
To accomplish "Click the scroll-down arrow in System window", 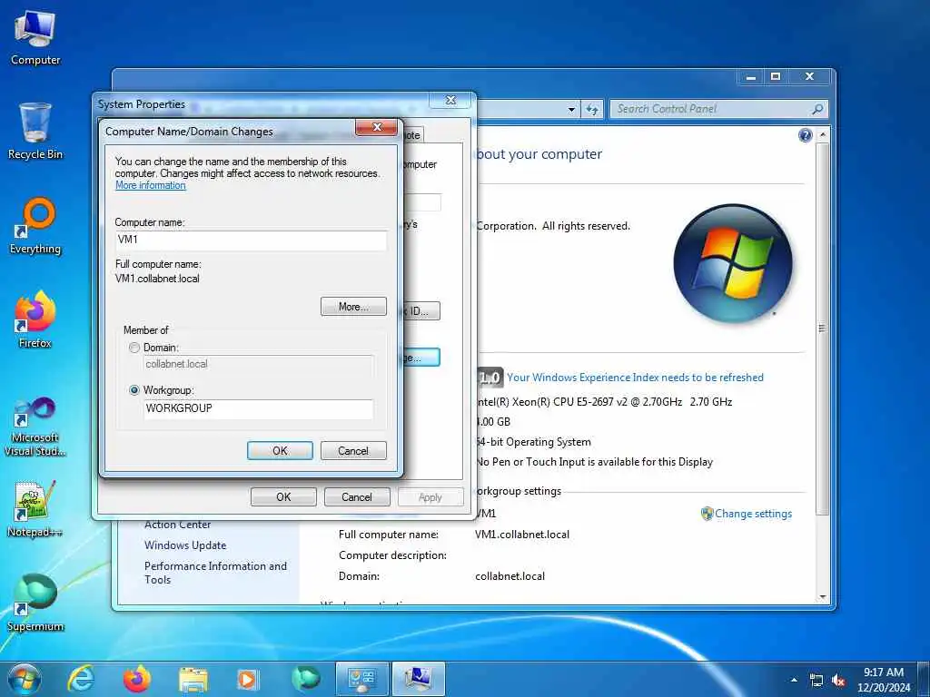I will (822, 597).
